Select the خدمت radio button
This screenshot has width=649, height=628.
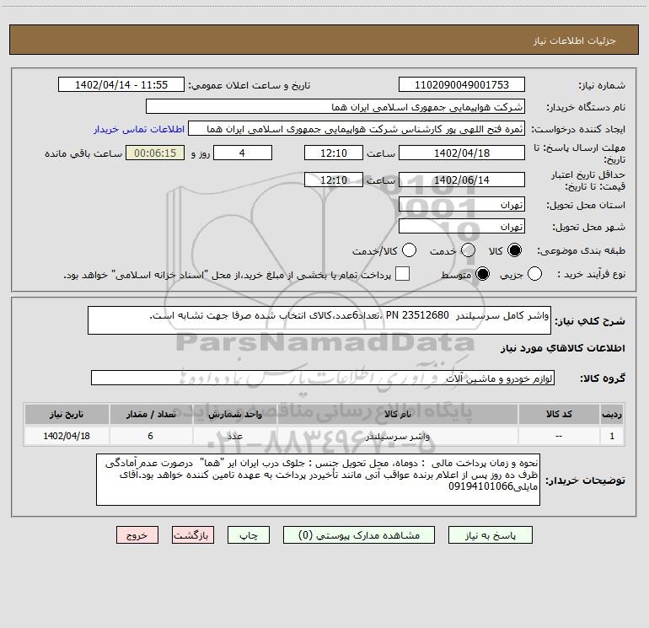pyautogui.click(x=468, y=250)
